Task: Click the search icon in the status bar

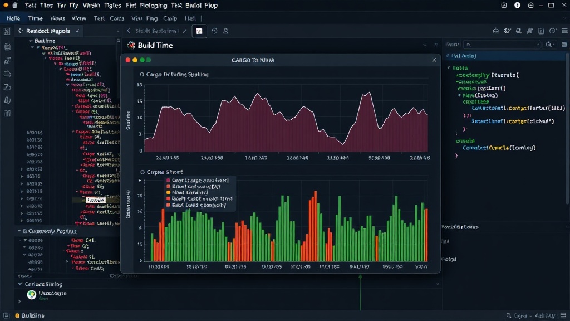Action: point(509,315)
